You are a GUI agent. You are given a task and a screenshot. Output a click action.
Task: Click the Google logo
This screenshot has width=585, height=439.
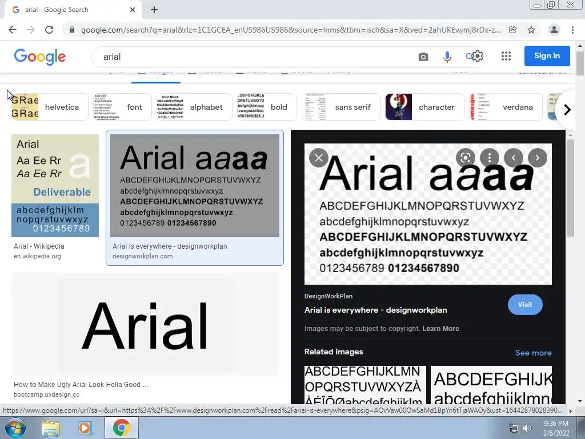(40, 57)
